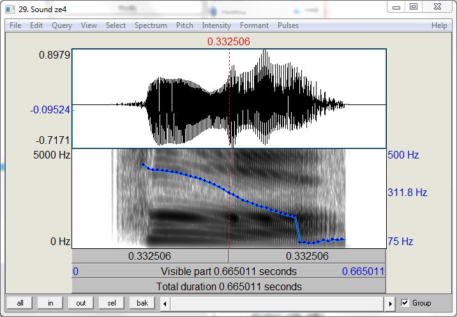The image size is (457, 317).
Task: Click start of blue pitch contour
Action: click(x=143, y=164)
